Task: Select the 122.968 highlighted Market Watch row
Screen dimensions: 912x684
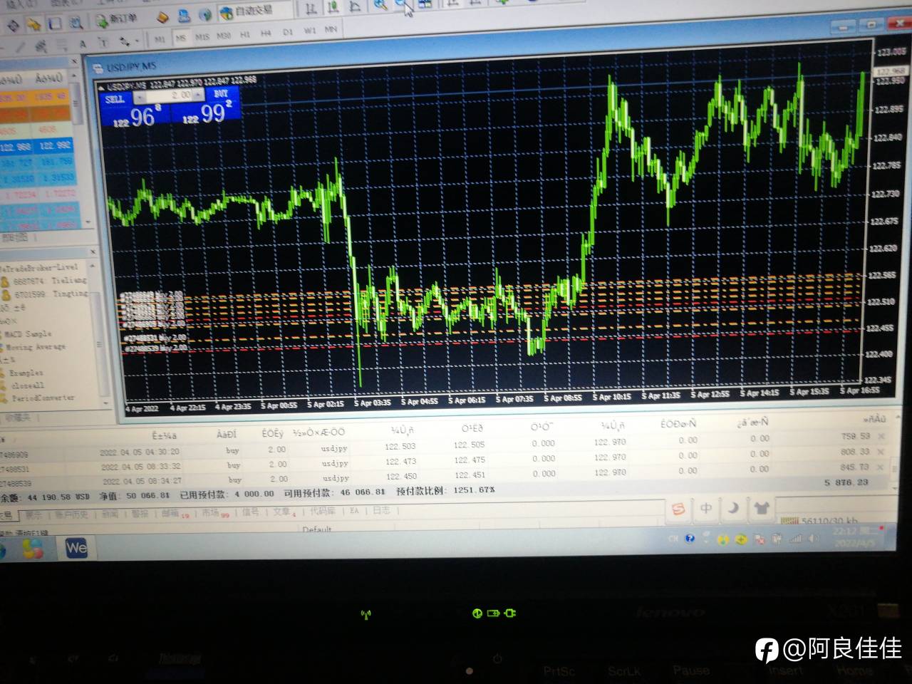Action: click(36, 146)
